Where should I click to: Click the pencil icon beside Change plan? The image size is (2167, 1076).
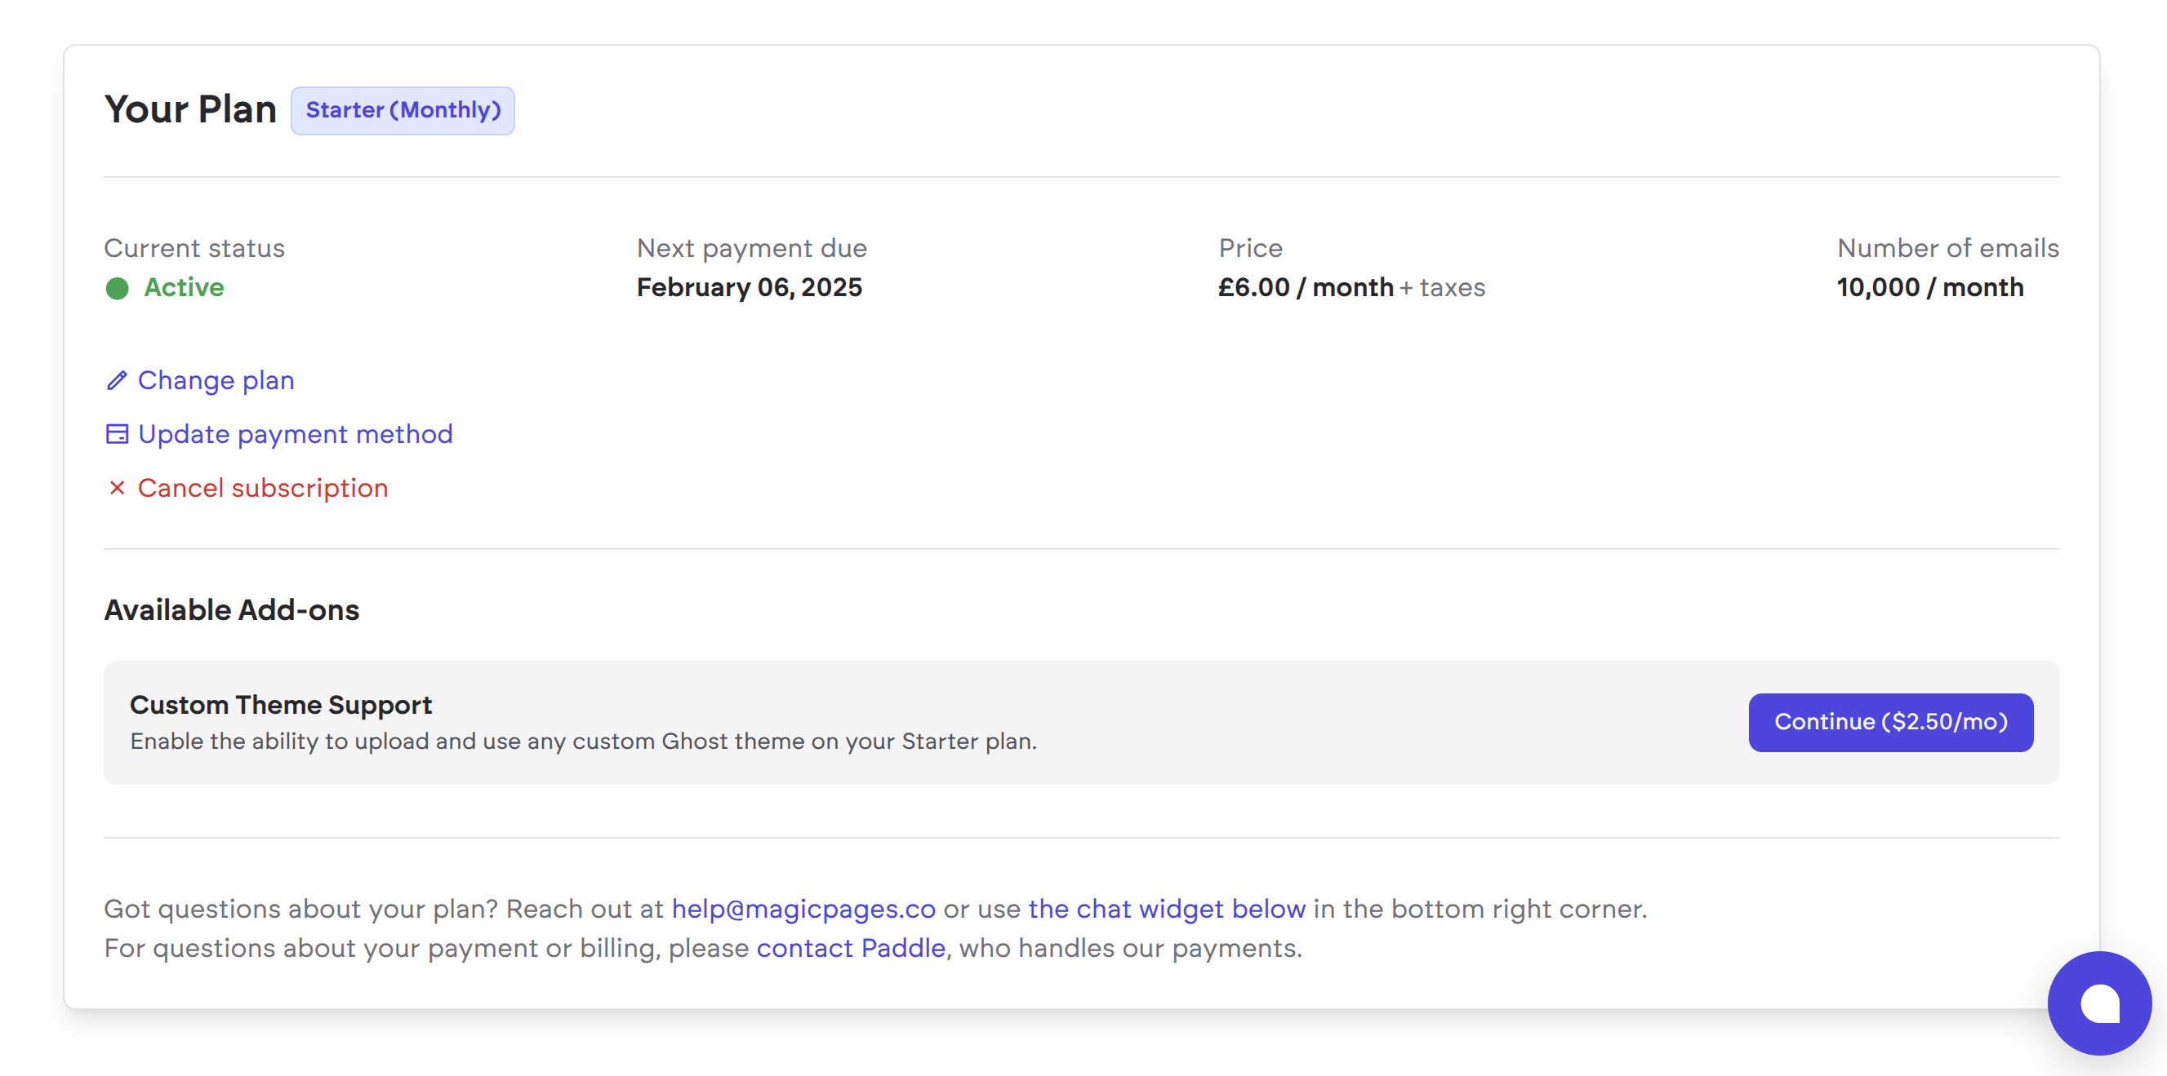117,381
